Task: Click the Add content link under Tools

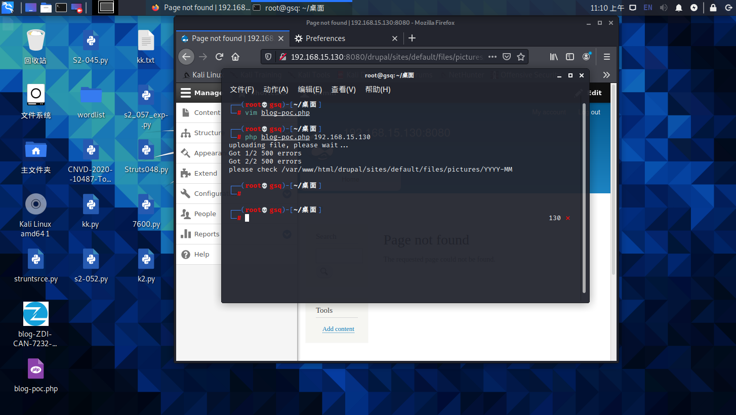Action: coord(338,329)
